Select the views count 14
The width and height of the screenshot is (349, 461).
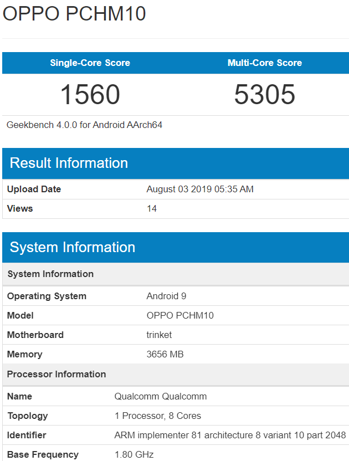click(152, 208)
